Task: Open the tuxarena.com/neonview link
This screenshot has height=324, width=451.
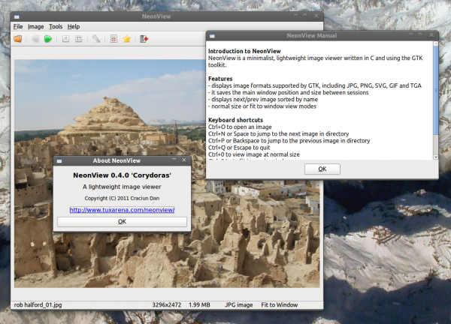Action: 122,210
